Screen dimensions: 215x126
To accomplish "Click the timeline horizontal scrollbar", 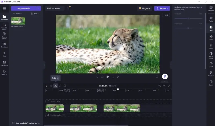I will point(86,125).
